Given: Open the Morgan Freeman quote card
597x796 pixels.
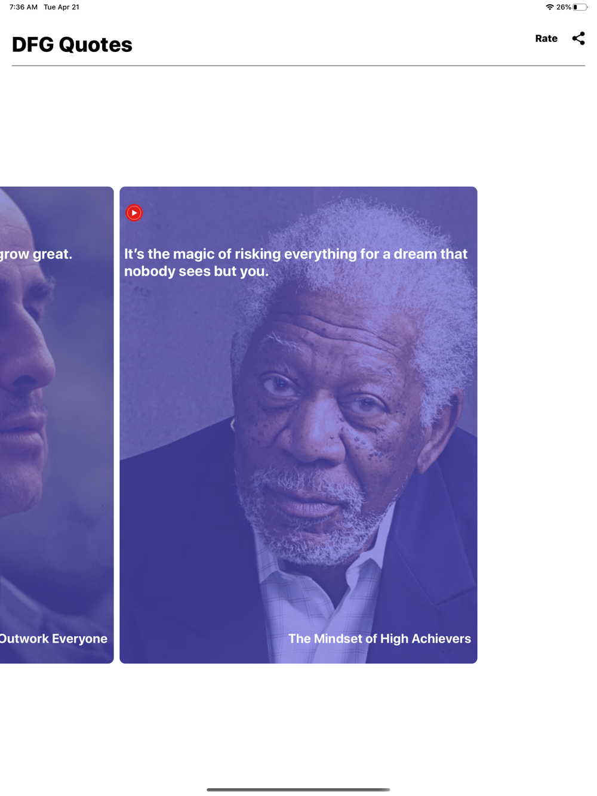Looking at the screenshot, I should [x=298, y=425].
